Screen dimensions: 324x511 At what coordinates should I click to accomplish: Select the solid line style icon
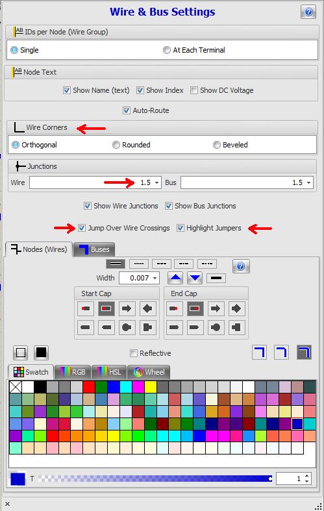[x=116, y=264]
